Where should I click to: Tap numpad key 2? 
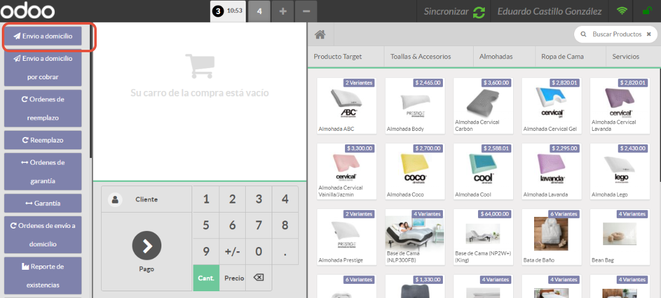(232, 199)
